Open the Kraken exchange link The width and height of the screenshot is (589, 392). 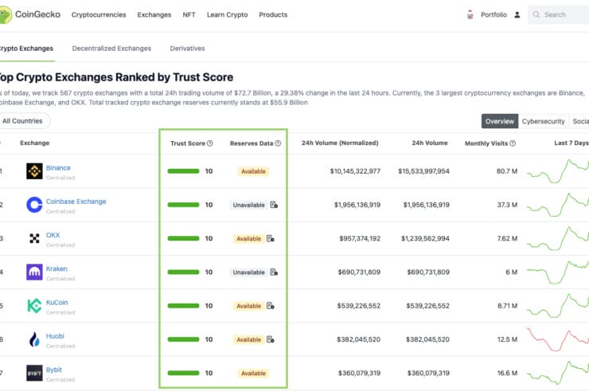(57, 269)
